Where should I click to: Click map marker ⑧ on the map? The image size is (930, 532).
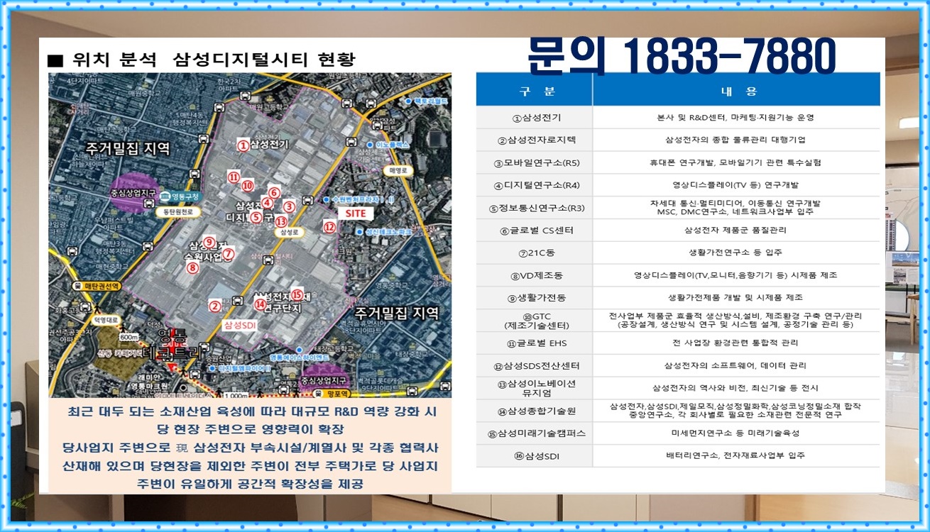(192, 268)
